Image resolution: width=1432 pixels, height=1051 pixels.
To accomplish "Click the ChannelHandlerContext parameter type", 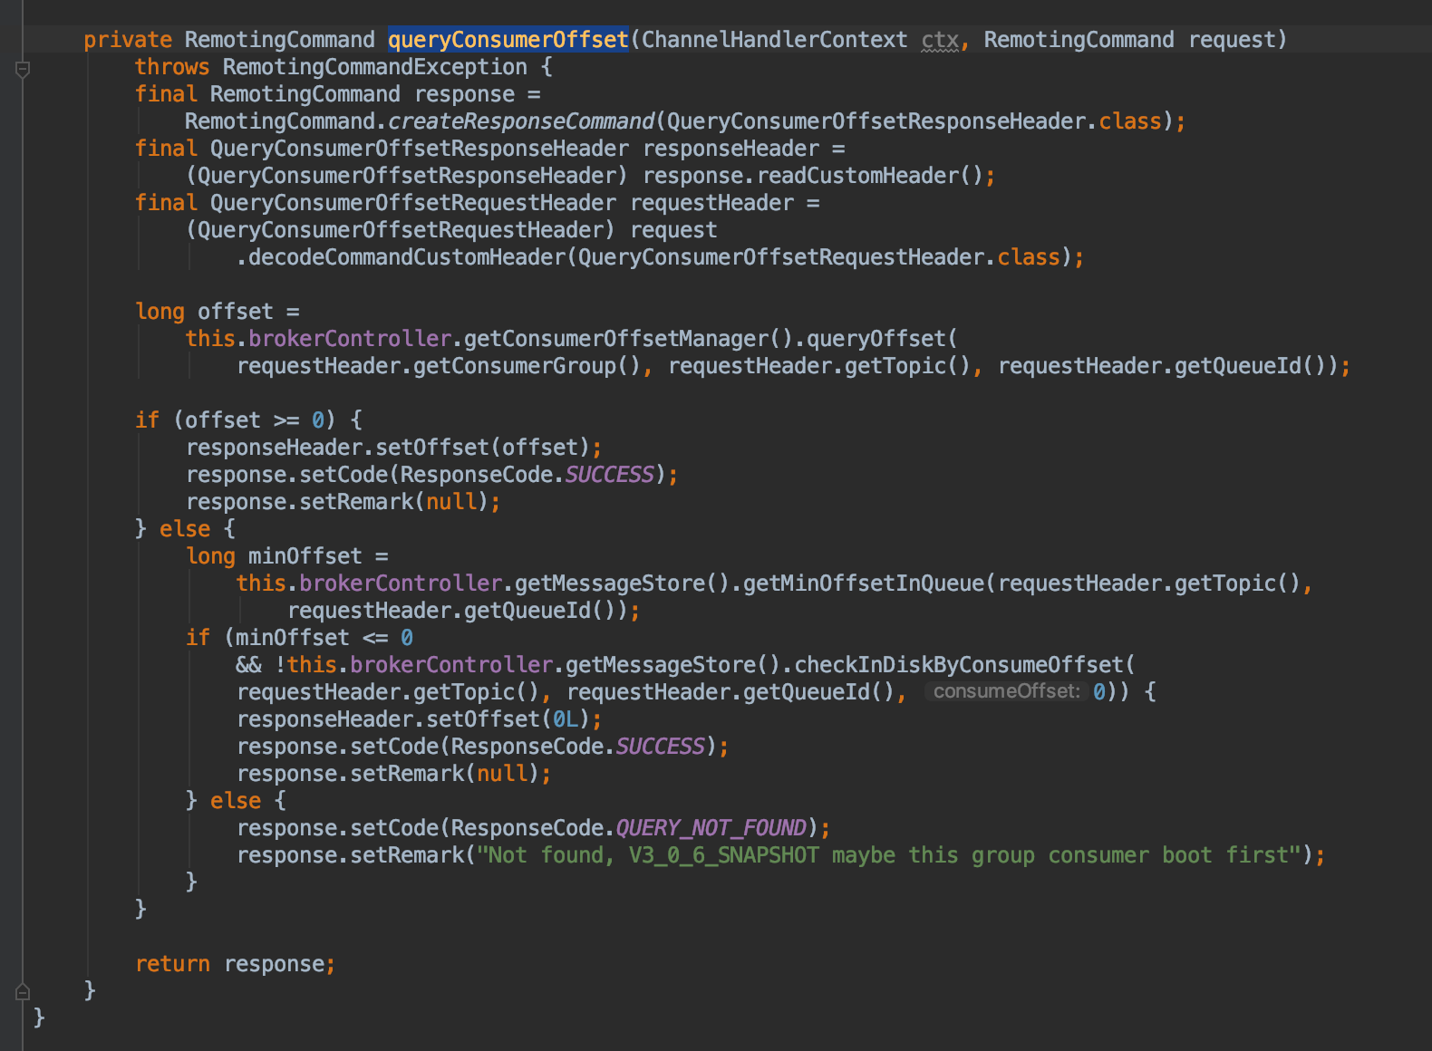I will 774,40.
